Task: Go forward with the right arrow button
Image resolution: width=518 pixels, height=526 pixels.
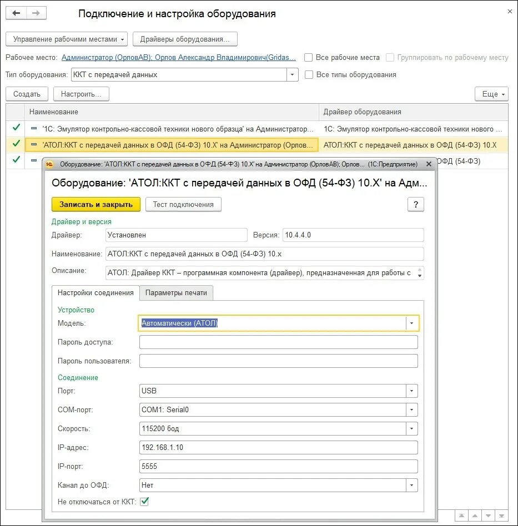Action: click(36, 13)
